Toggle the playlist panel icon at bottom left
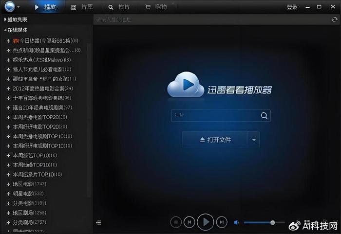The image size is (341, 234). (x=98, y=222)
